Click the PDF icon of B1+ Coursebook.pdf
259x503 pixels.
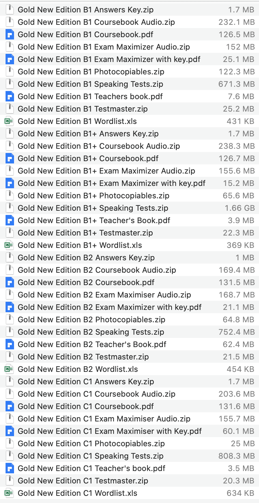10,159
